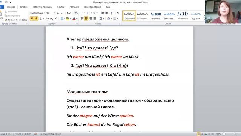
Task: Apply Подзаголовок style
Action: coord(196,16)
